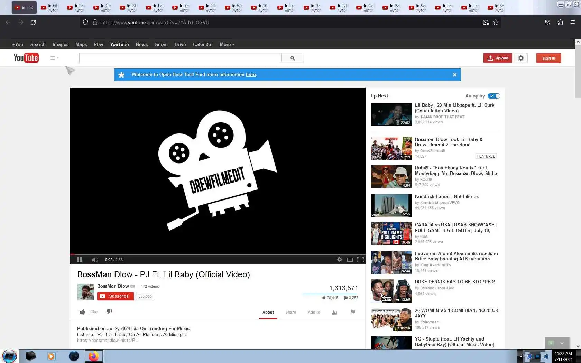This screenshot has width=581, height=363.
Task: Select Images in the Google bar
Action: [61, 44]
